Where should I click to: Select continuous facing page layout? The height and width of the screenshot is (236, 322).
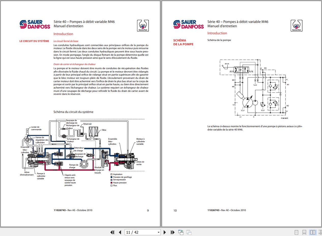[x=320, y=232]
